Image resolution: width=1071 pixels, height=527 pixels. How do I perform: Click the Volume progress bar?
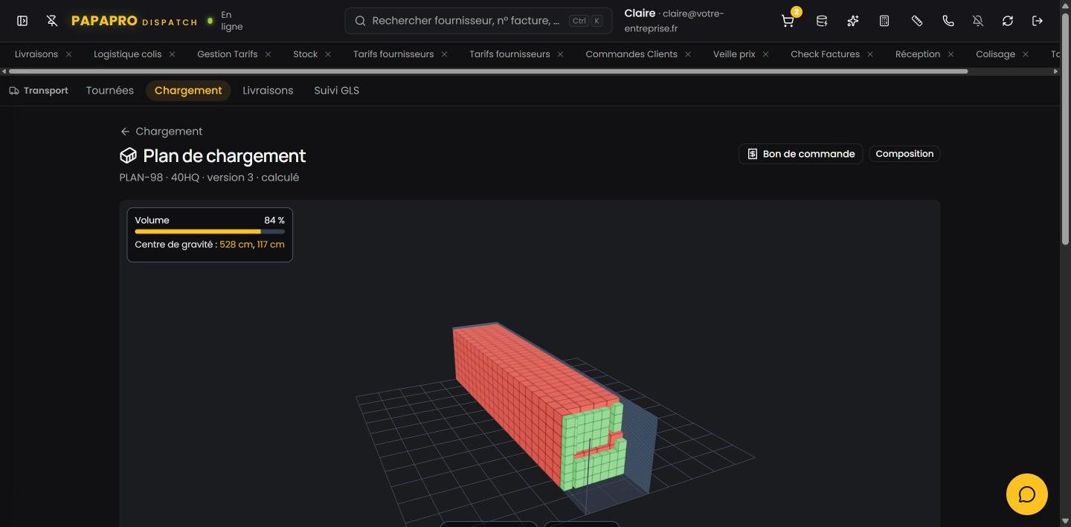pyautogui.click(x=210, y=232)
